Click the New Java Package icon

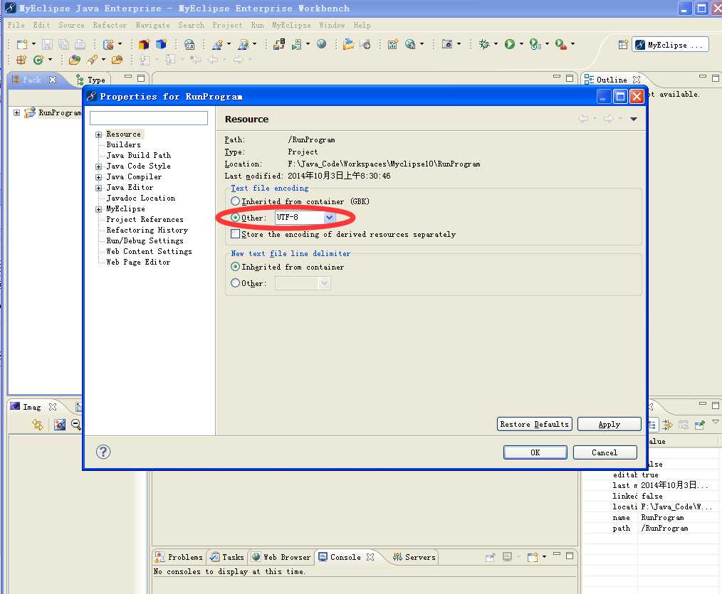(x=21, y=60)
